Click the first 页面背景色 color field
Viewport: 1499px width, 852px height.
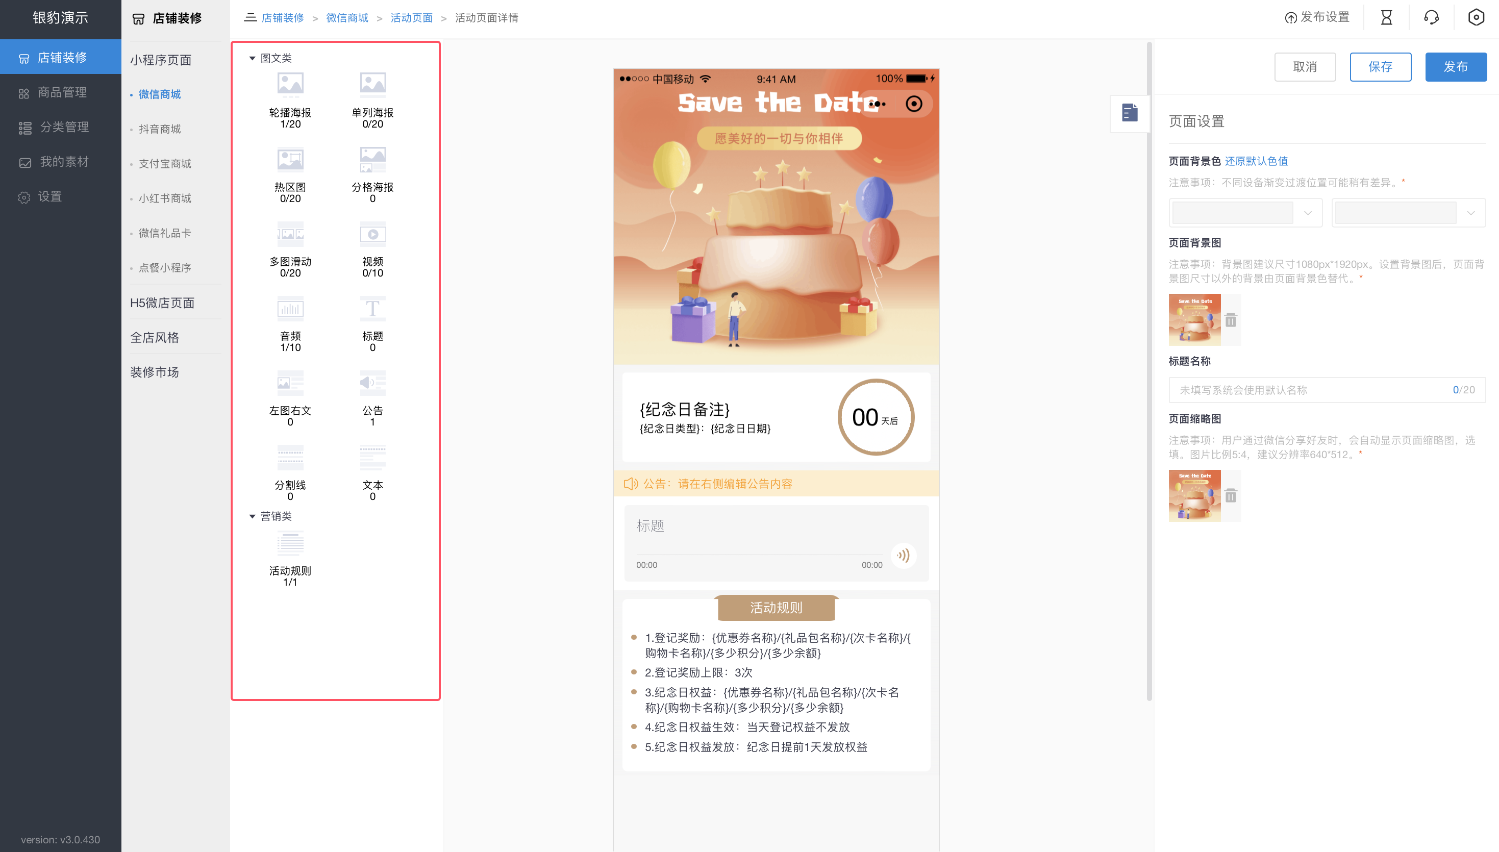tap(1245, 212)
